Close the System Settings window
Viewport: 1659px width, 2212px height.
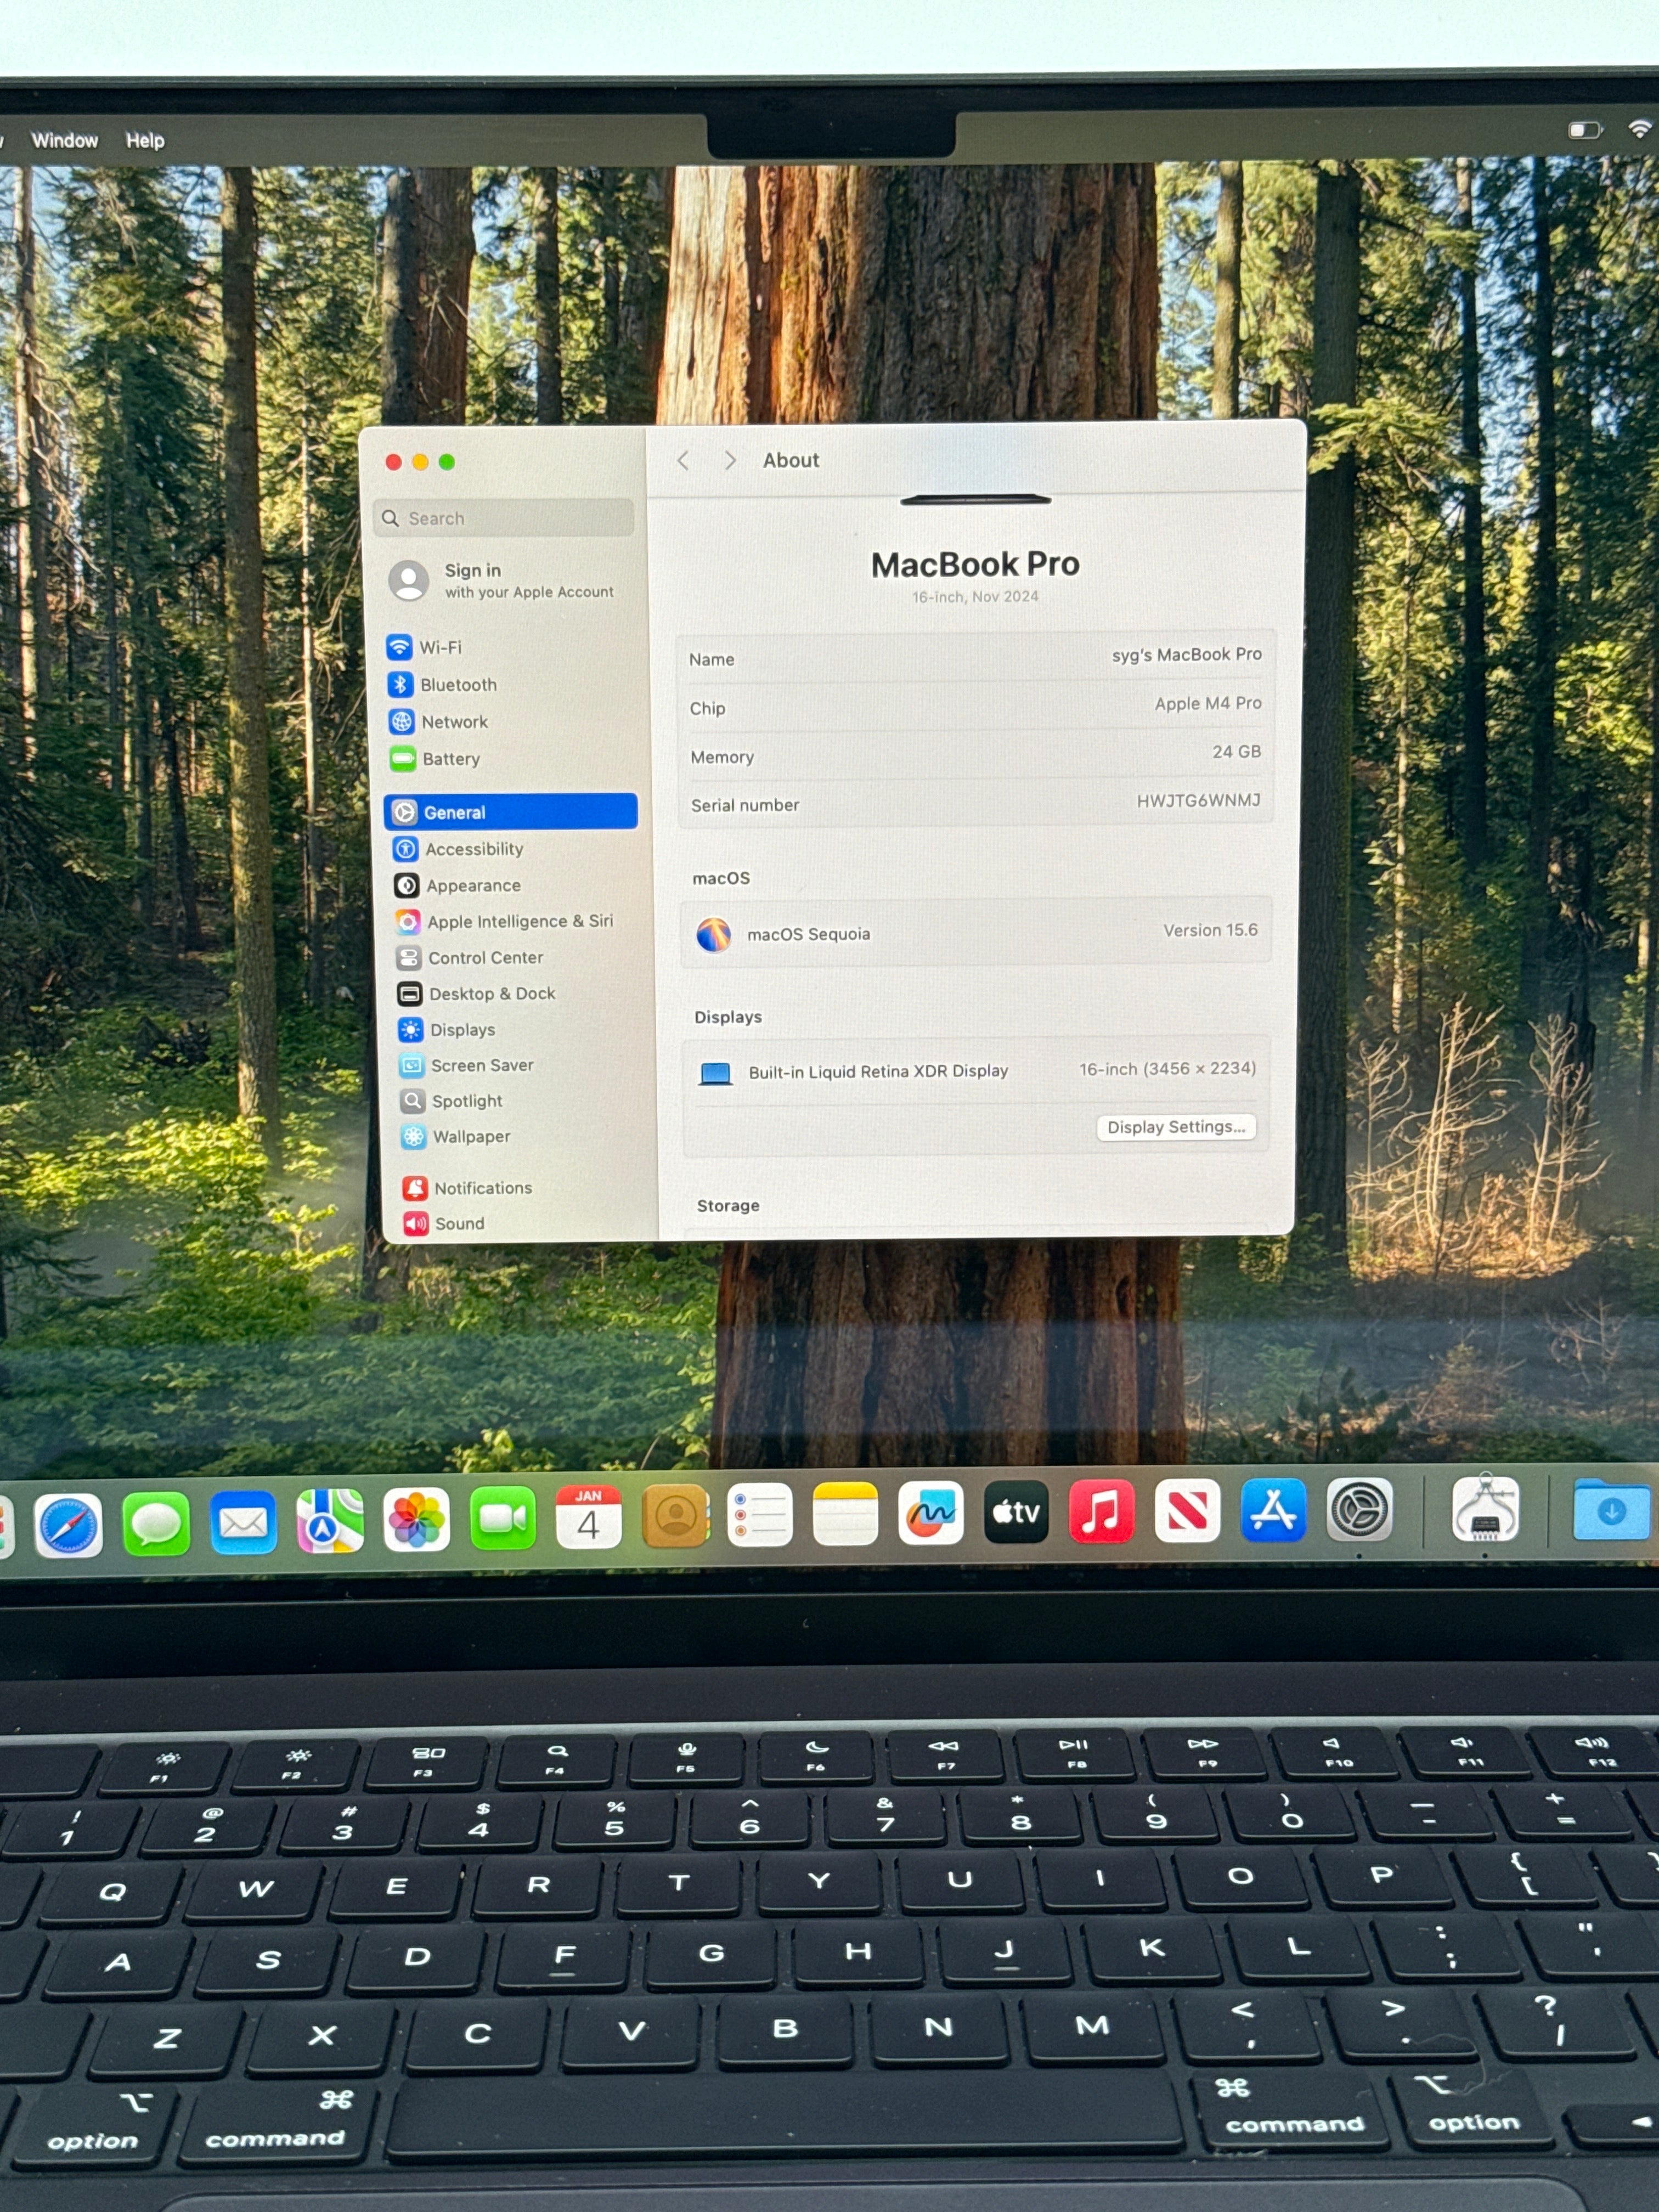coord(394,462)
